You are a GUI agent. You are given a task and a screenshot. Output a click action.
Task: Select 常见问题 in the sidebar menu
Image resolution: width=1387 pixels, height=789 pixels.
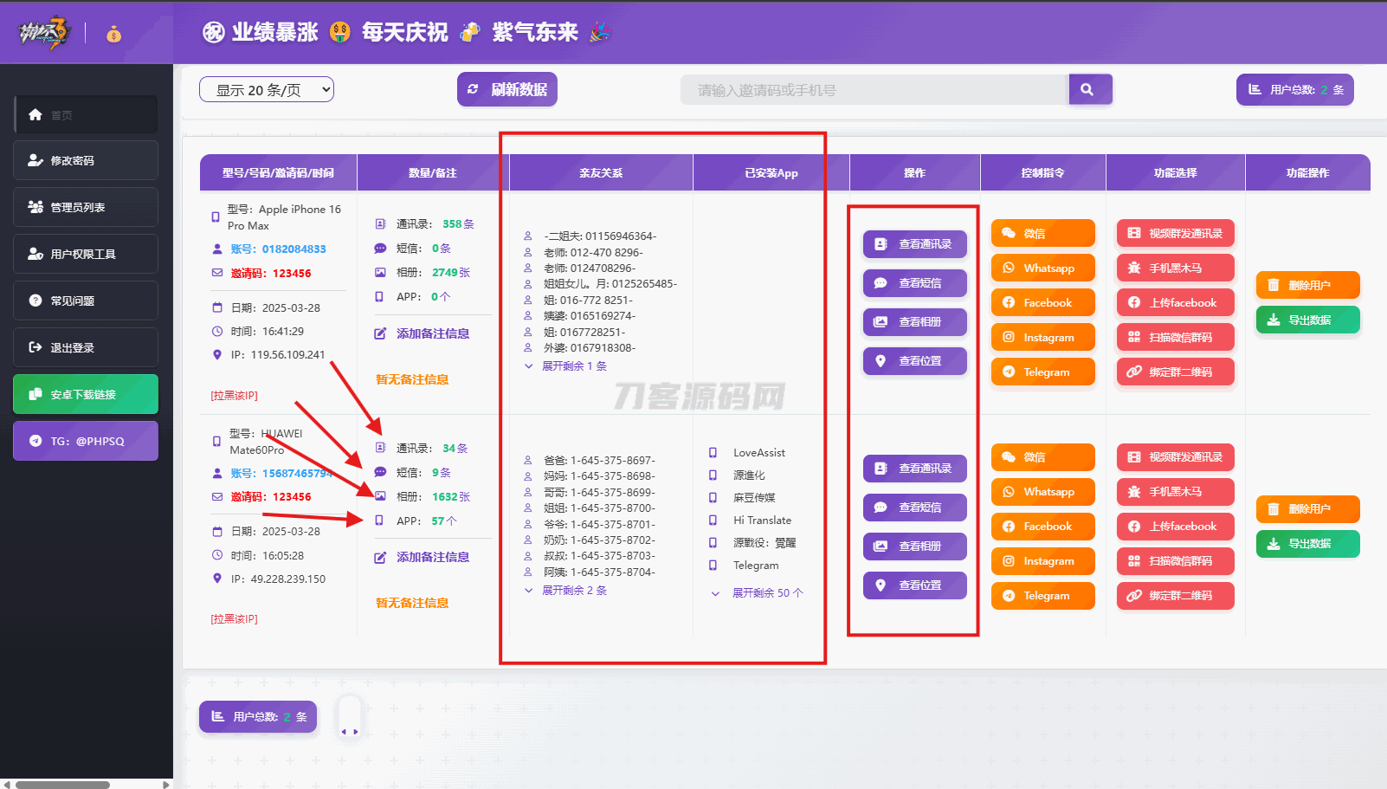[86, 301]
